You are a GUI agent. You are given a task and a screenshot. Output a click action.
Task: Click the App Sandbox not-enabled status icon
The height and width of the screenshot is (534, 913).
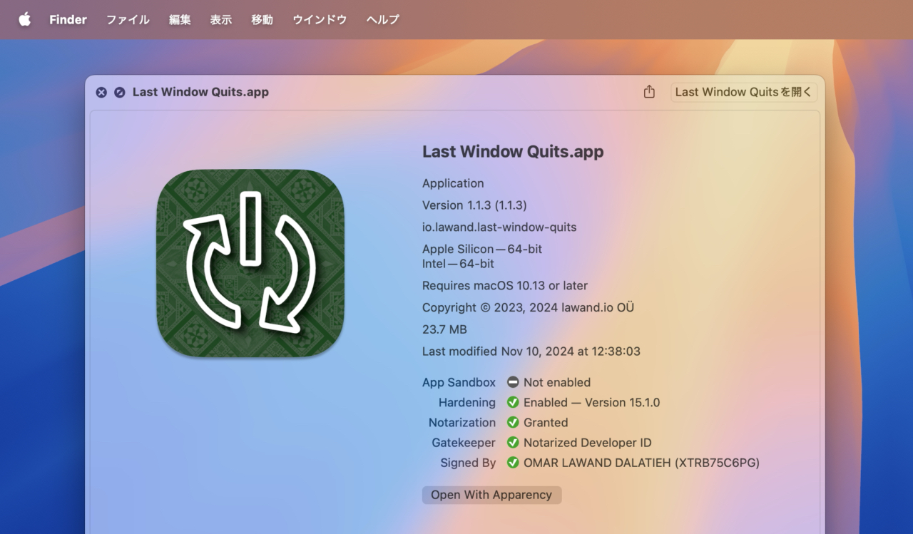click(513, 382)
